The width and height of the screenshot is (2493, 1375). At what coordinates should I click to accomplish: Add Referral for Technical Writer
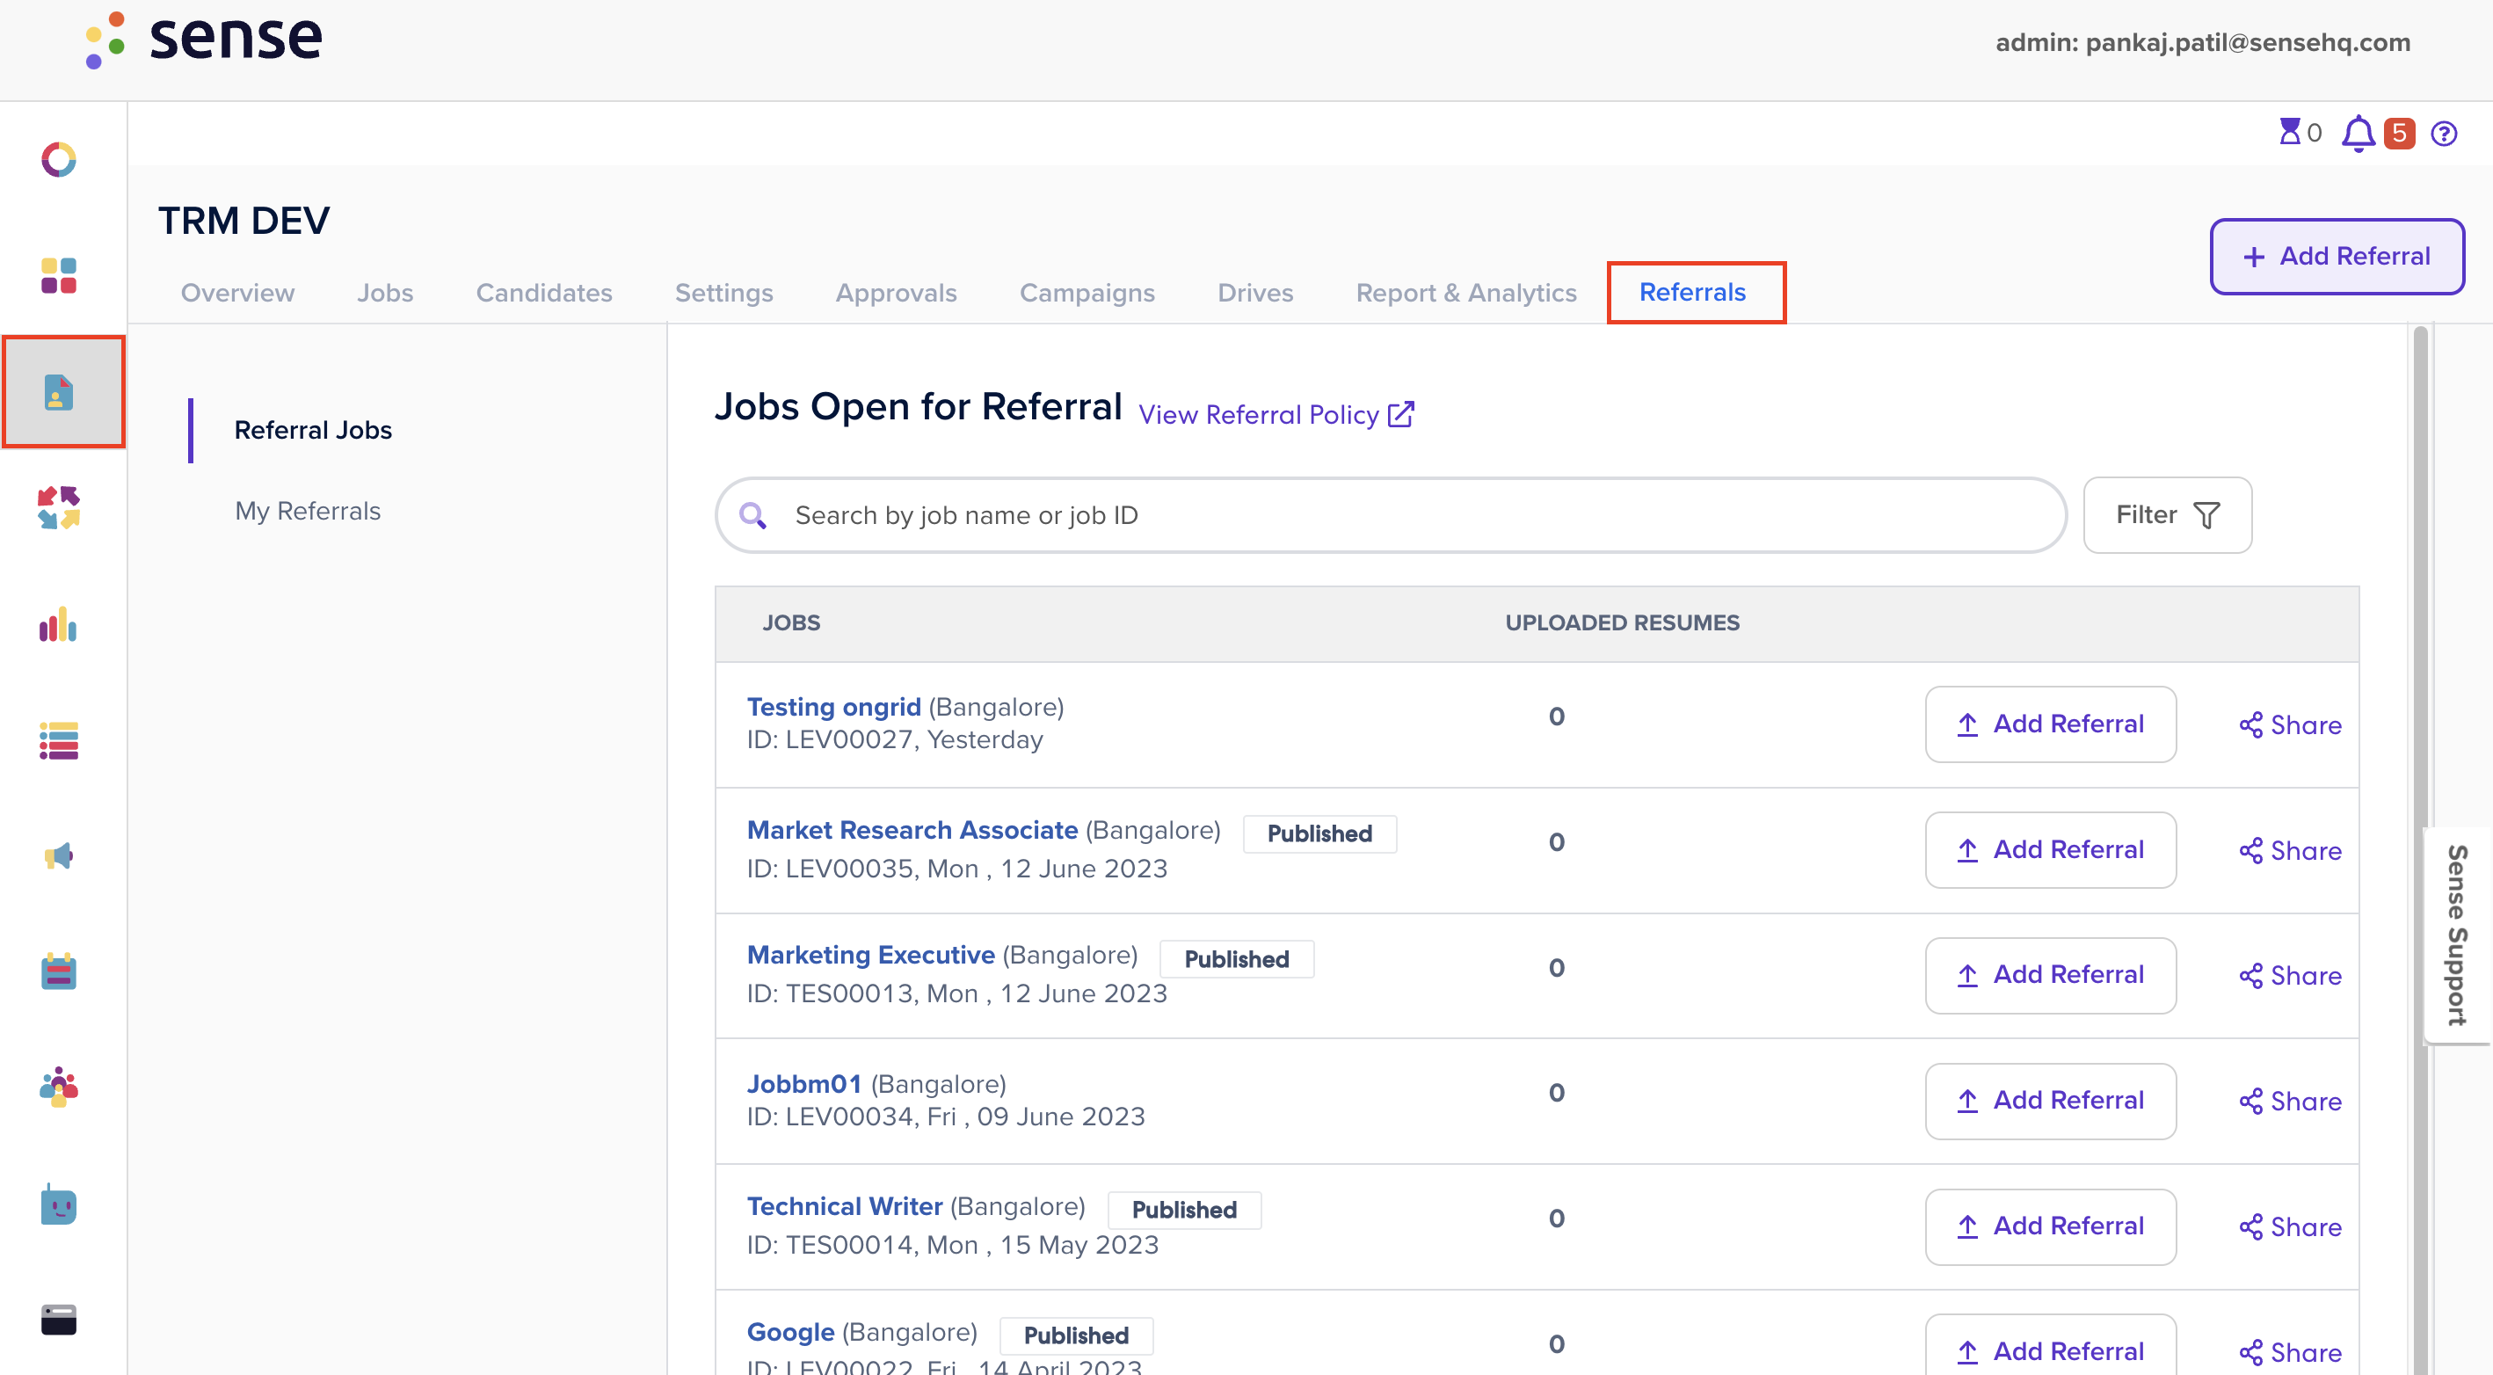point(2050,1226)
